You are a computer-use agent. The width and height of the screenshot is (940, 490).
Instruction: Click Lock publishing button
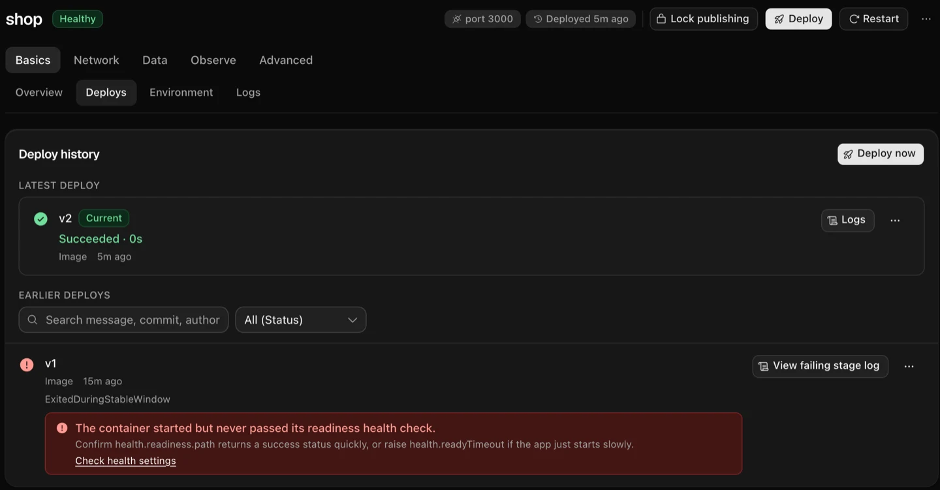(x=703, y=19)
